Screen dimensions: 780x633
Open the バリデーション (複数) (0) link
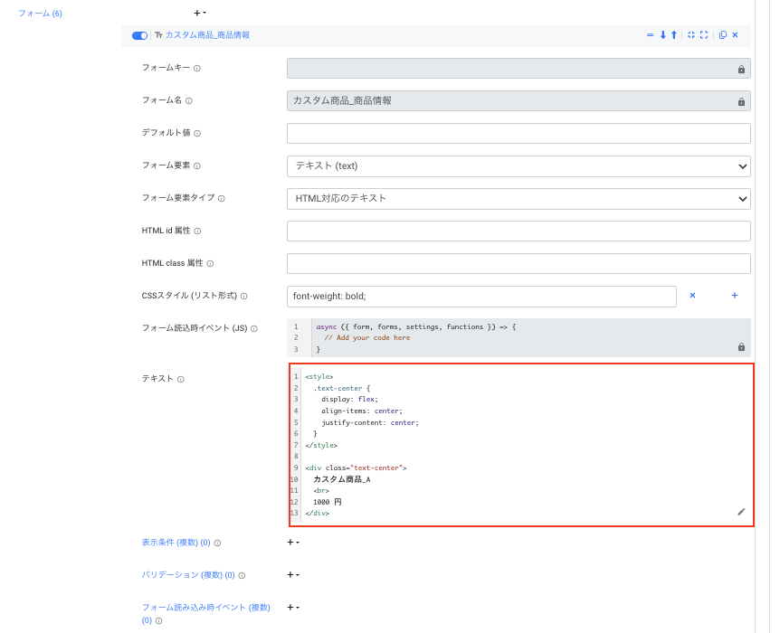click(x=188, y=575)
